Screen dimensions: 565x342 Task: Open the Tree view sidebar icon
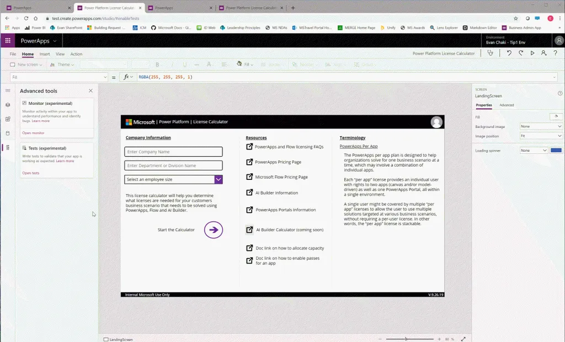[x=8, y=105]
